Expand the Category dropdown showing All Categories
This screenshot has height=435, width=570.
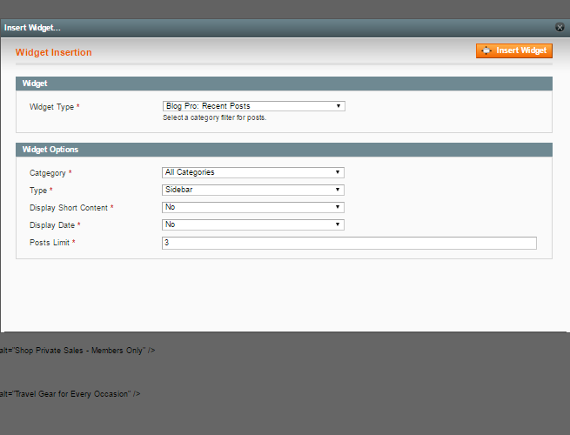(x=253, y=172)
